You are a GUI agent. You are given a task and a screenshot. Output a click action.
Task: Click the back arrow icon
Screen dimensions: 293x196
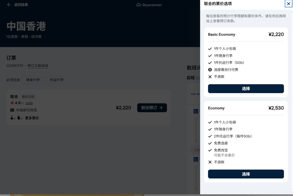coord(9,5)
